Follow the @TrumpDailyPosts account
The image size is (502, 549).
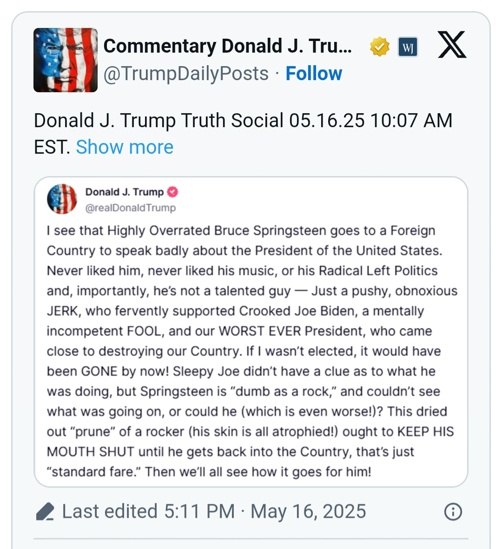point(314,74)
